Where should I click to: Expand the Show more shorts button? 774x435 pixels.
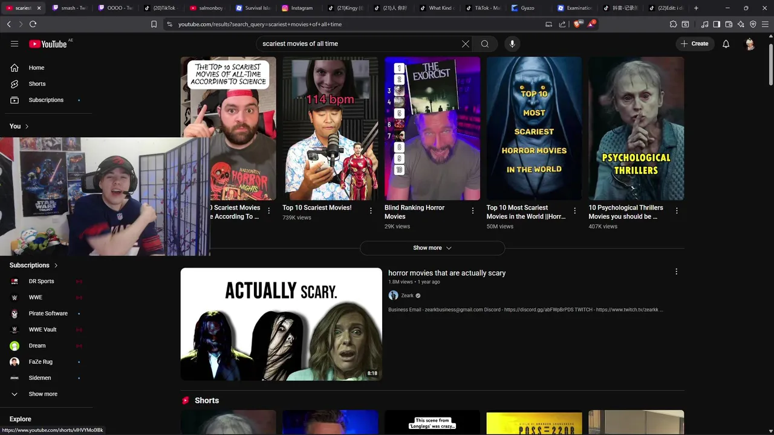432,248
